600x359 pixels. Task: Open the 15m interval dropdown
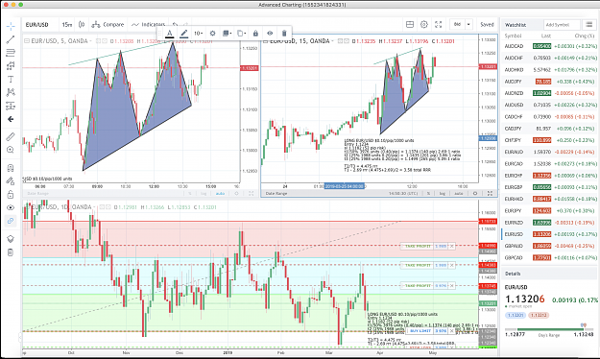(x=67, y=25)
